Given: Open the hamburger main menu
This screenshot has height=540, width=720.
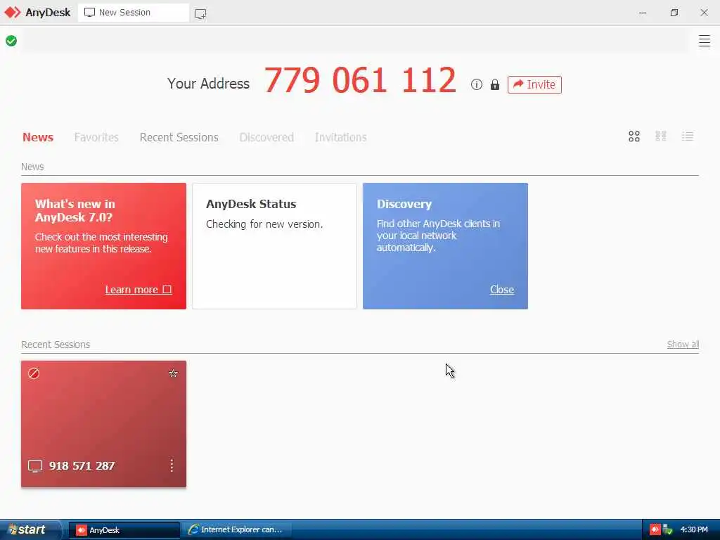Looking at the screenshot, I should tap(704, 41).
